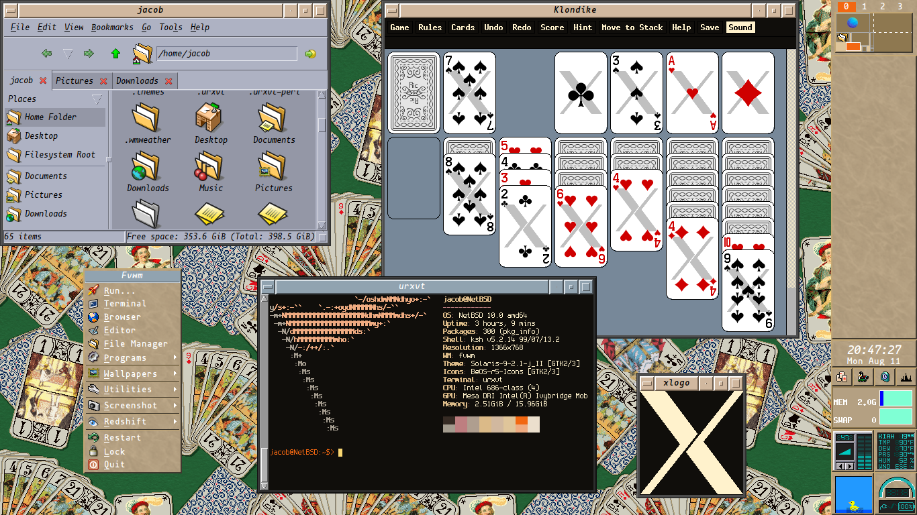Viewport: 917px width, 515px height.
Task: Select the 9 of spades tableau card
Action: [748, 291]
